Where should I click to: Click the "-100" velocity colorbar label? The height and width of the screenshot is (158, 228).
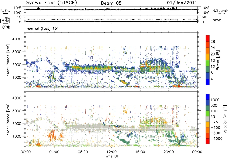[x=215, y=127]
